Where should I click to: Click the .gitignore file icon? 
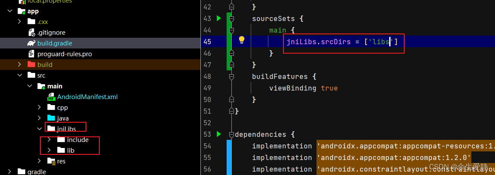(31, 32)
